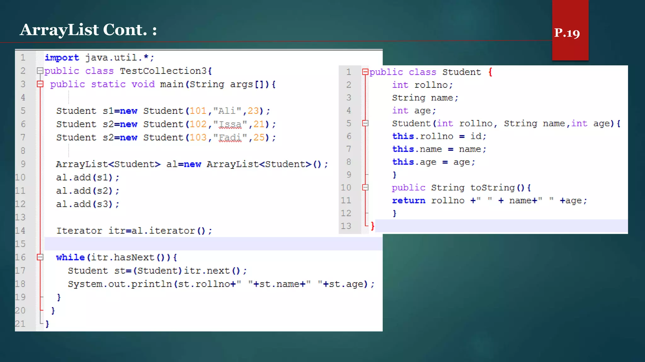Click the 'String name;' field declaration
Image resolution: width=645 pixels, height=362 pixels.
pos(425,98)
